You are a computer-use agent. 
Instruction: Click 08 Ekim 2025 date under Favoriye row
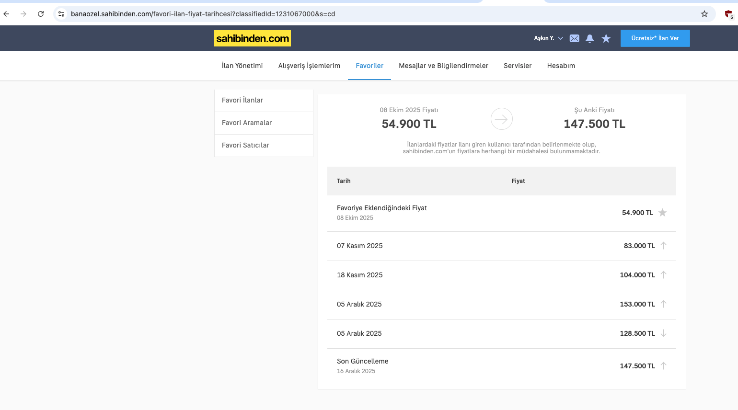coord(355,218)
